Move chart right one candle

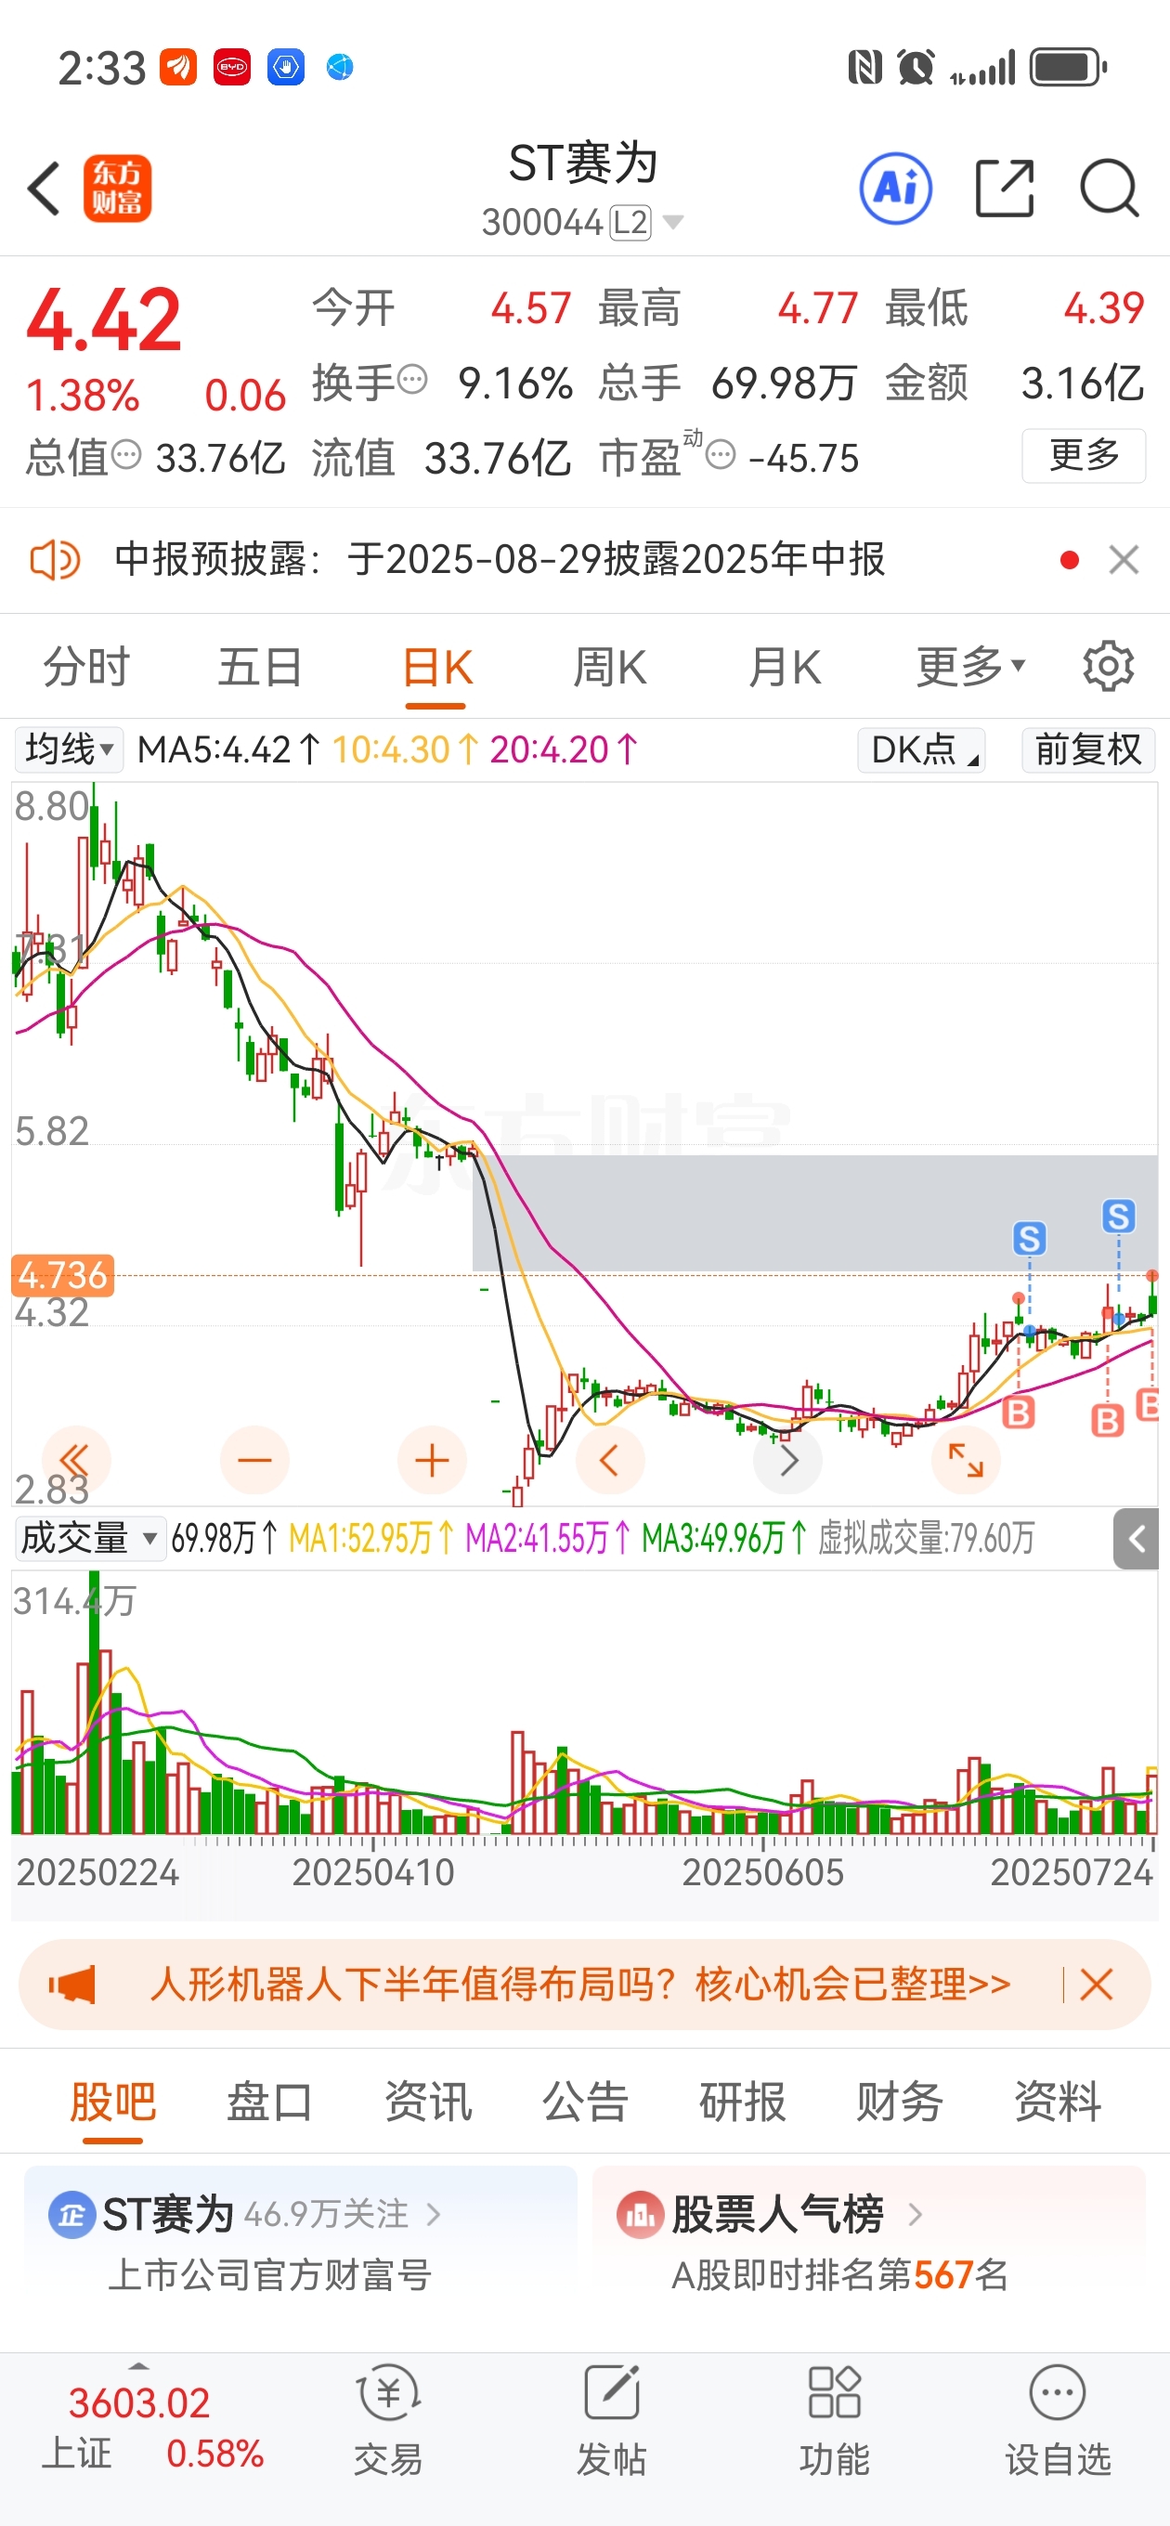tap(787, 1460)
